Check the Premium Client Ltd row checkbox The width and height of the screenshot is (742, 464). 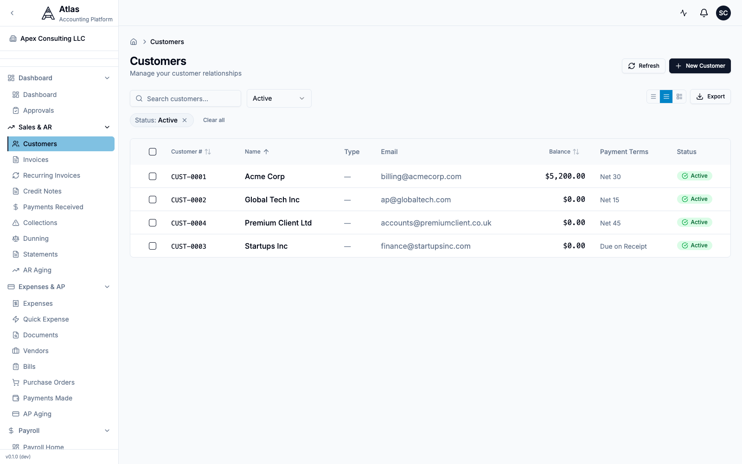153,223
